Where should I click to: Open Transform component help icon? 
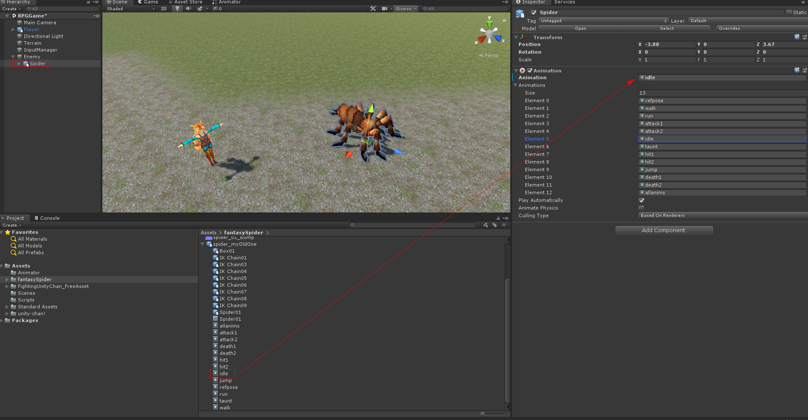click(796, 37)
